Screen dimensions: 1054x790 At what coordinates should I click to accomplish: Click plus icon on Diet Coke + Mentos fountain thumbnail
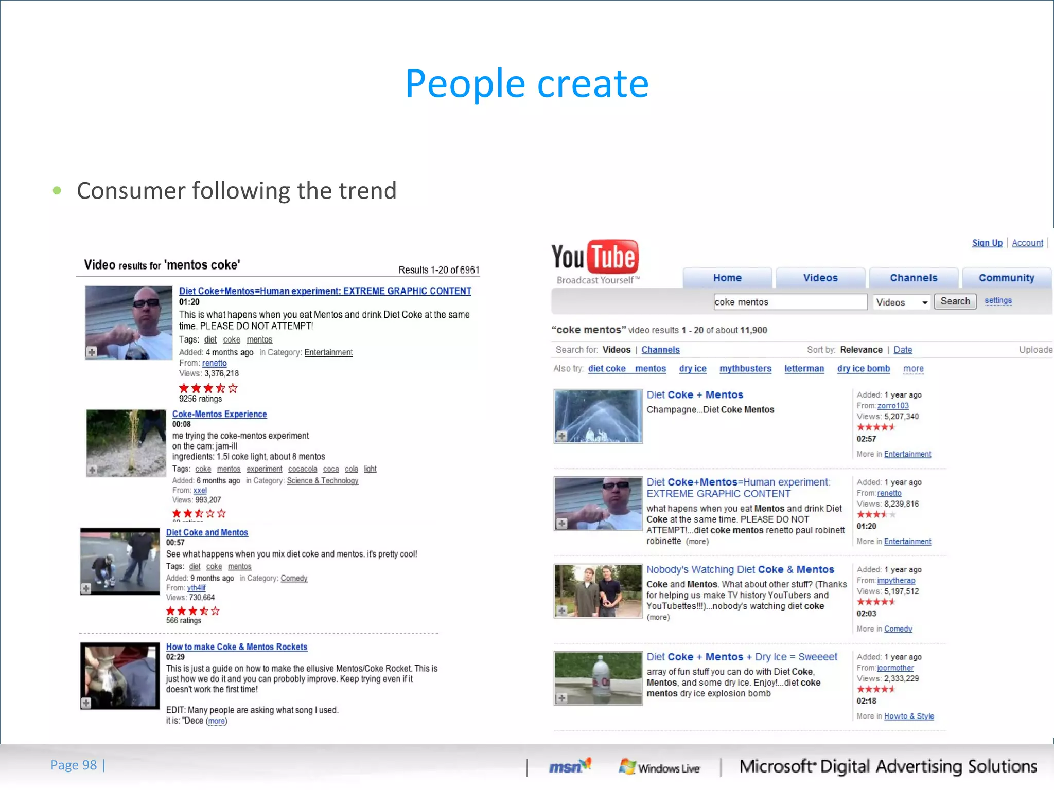(561, 436)
